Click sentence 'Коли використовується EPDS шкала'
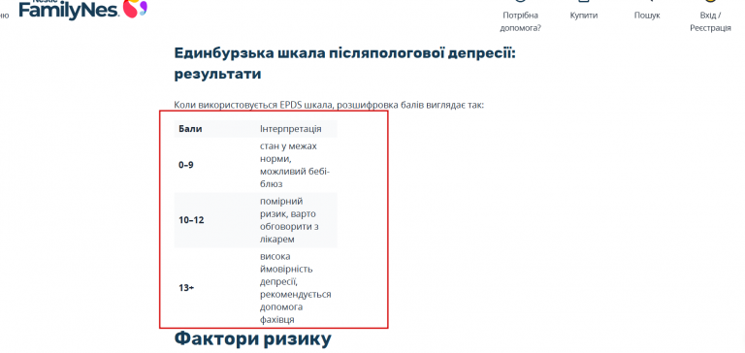Screen dimensions: 745x353 (329, 105)
